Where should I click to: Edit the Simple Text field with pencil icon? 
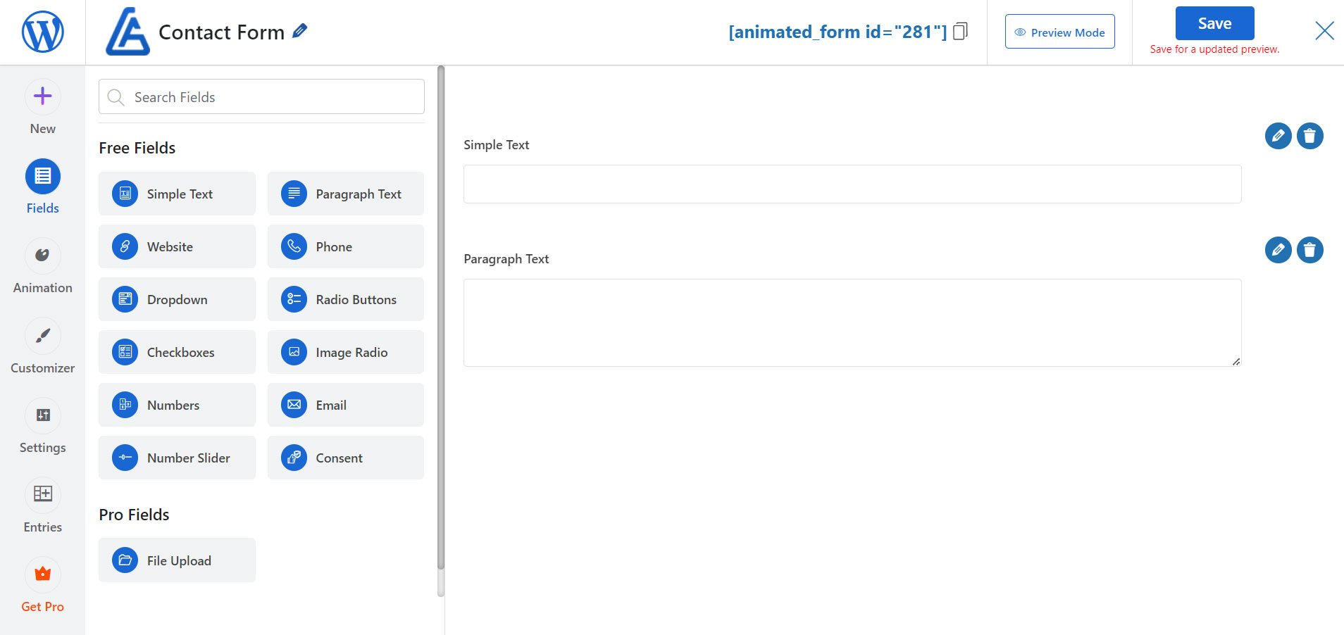1278,136
